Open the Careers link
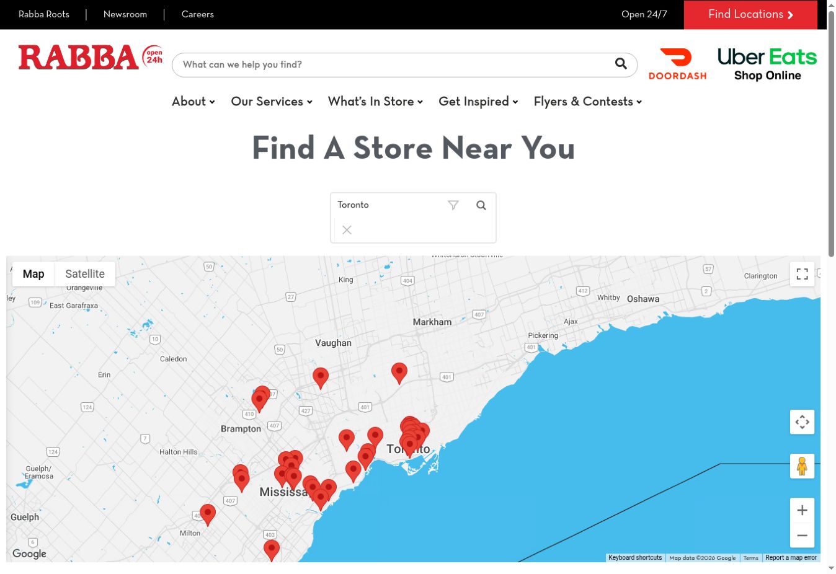This screenshot has height=574, width=836. click(198, 14)
